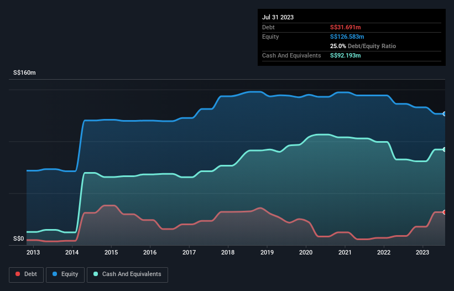Toggle the Cash And Equivalents legend button
This screenshot has width=454, height=291.
click(x=127, y=274)
